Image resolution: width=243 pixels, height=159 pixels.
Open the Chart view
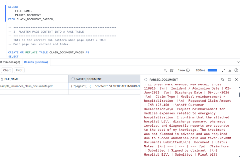click(x=7, y=70)
